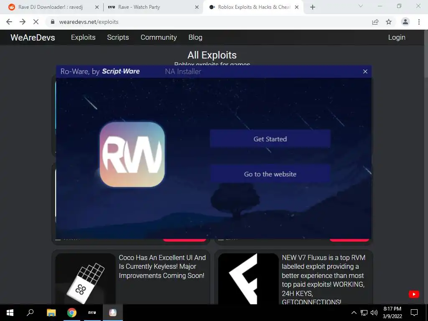Go back in browser history
The image size is (428, 321).
(9, 22)
